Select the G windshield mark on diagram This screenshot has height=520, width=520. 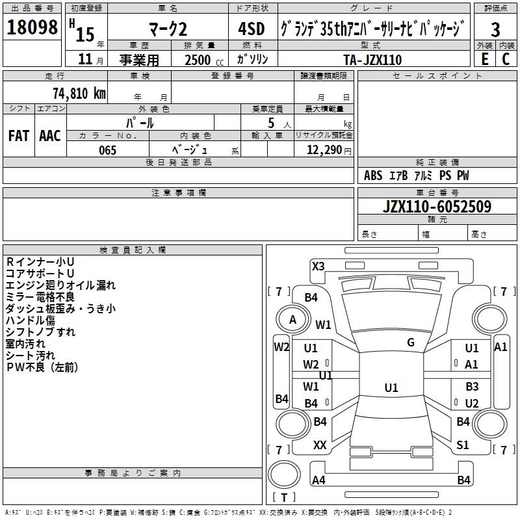[x=410, y=343]
